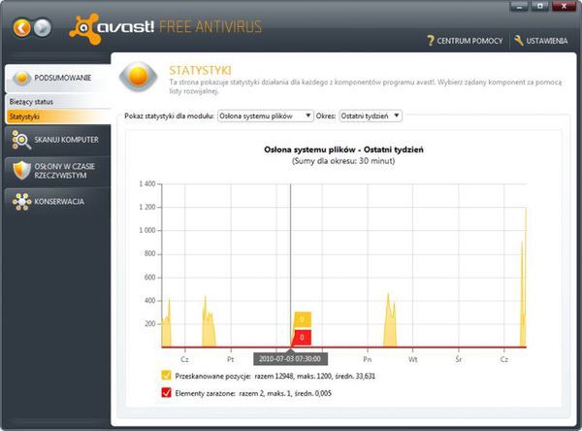The height and width of the screenshot is (431, 582).
Task: Open the Podsumowanie section
Action: [58, 78]
